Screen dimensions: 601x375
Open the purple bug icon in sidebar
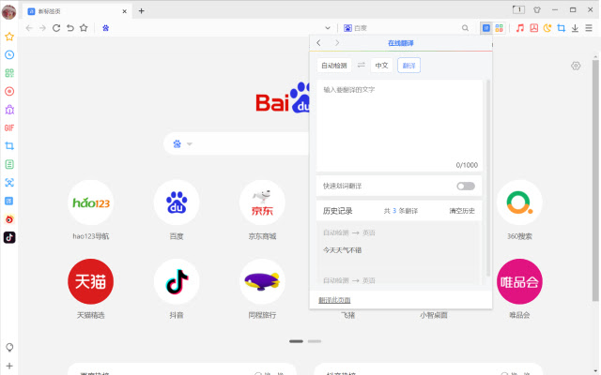(9, 110)
